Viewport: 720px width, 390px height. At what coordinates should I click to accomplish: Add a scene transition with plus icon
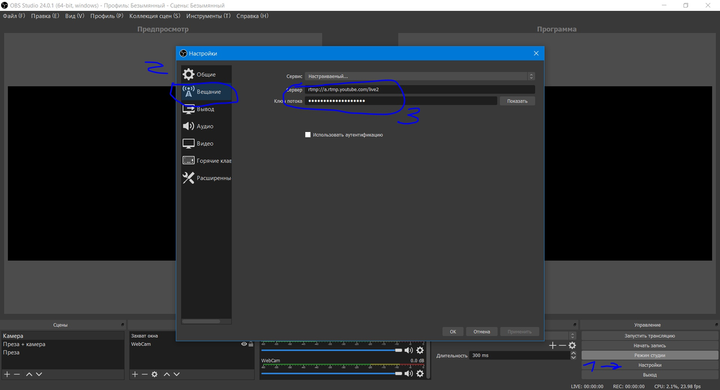click(553, 346)
